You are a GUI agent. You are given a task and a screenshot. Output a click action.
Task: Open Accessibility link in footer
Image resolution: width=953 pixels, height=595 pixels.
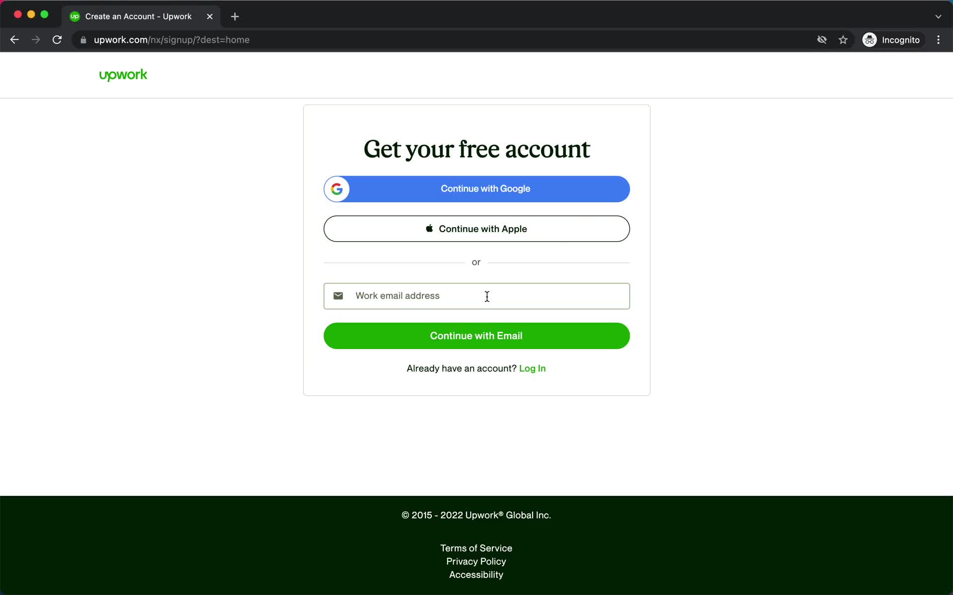coord(476,575)
